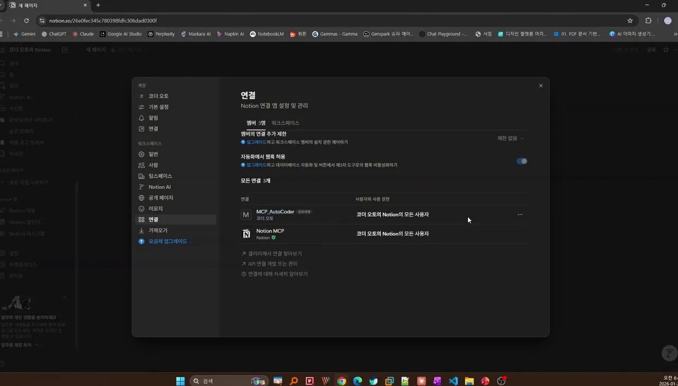This screenshot has width=678, height=386.
Task: Click grid icon beside selected 연결 item
Action: coord(141,219)
